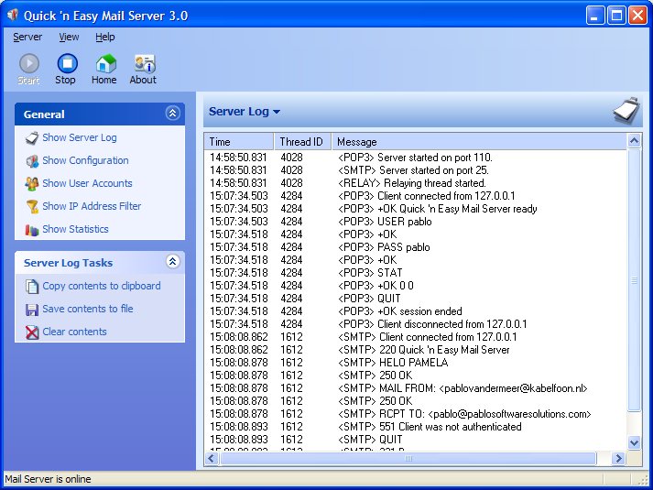Click the horizontal scrollbar right arrow

(x=618, y=458)
